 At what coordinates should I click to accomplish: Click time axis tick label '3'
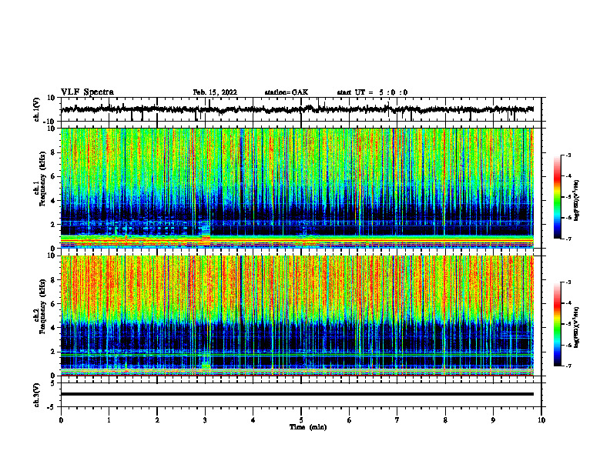205,420
